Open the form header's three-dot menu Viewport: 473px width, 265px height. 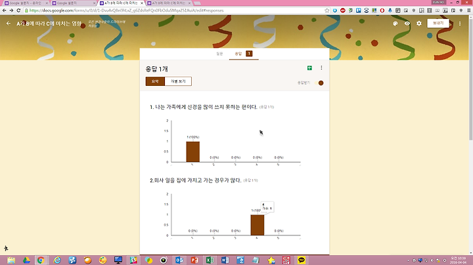460,24
